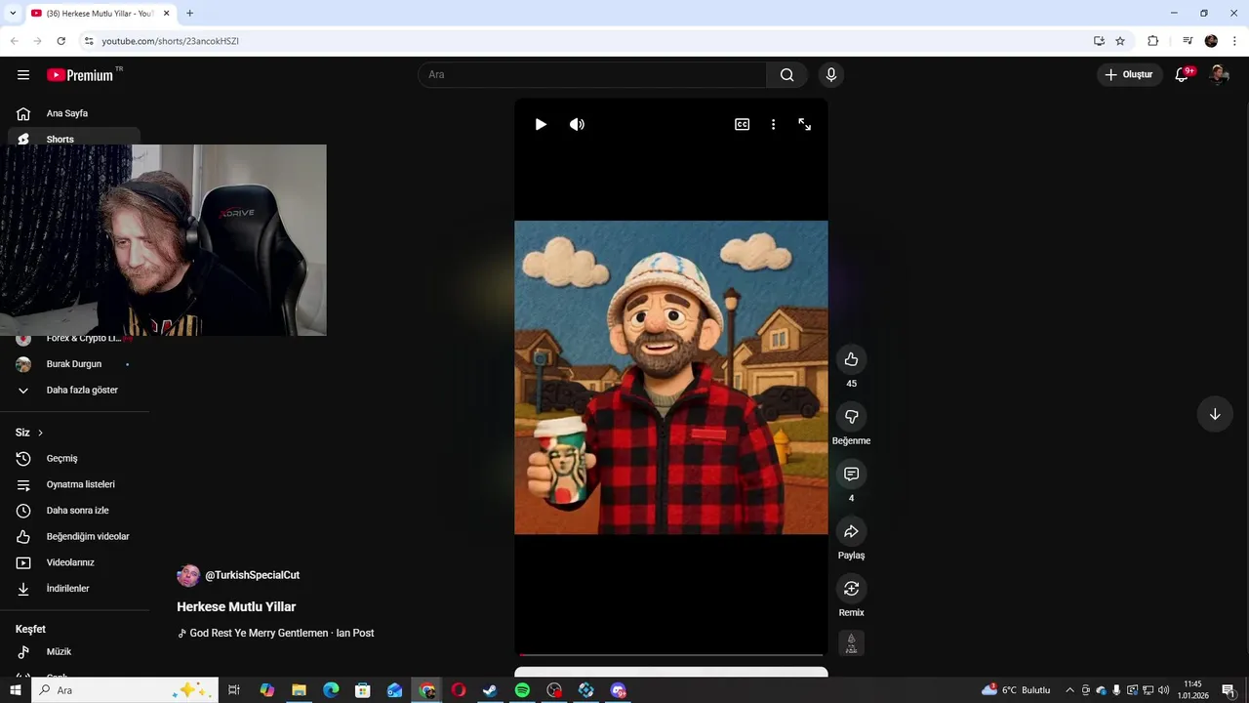1249x703 pixels.
Task: Like the Short with thumbs up
Action: pyautogui.click(x=851, y=359)
